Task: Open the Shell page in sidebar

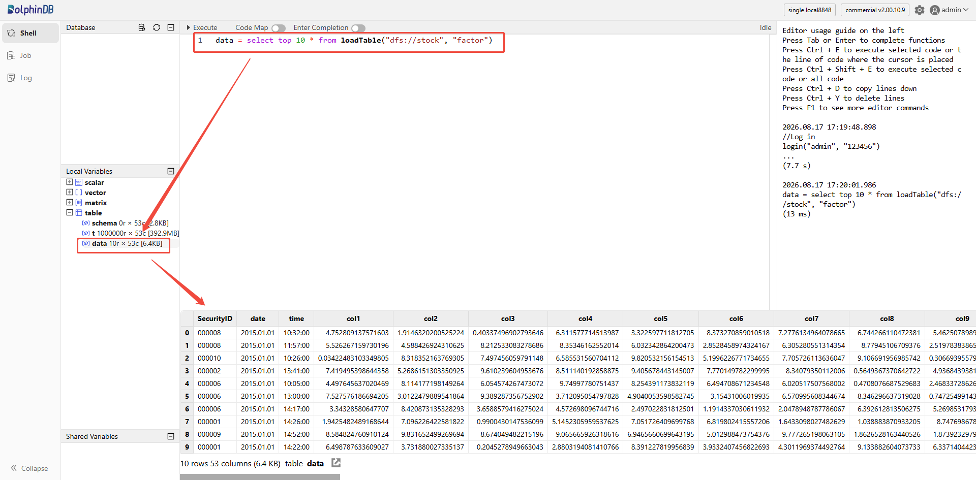Action: (30, 33)
